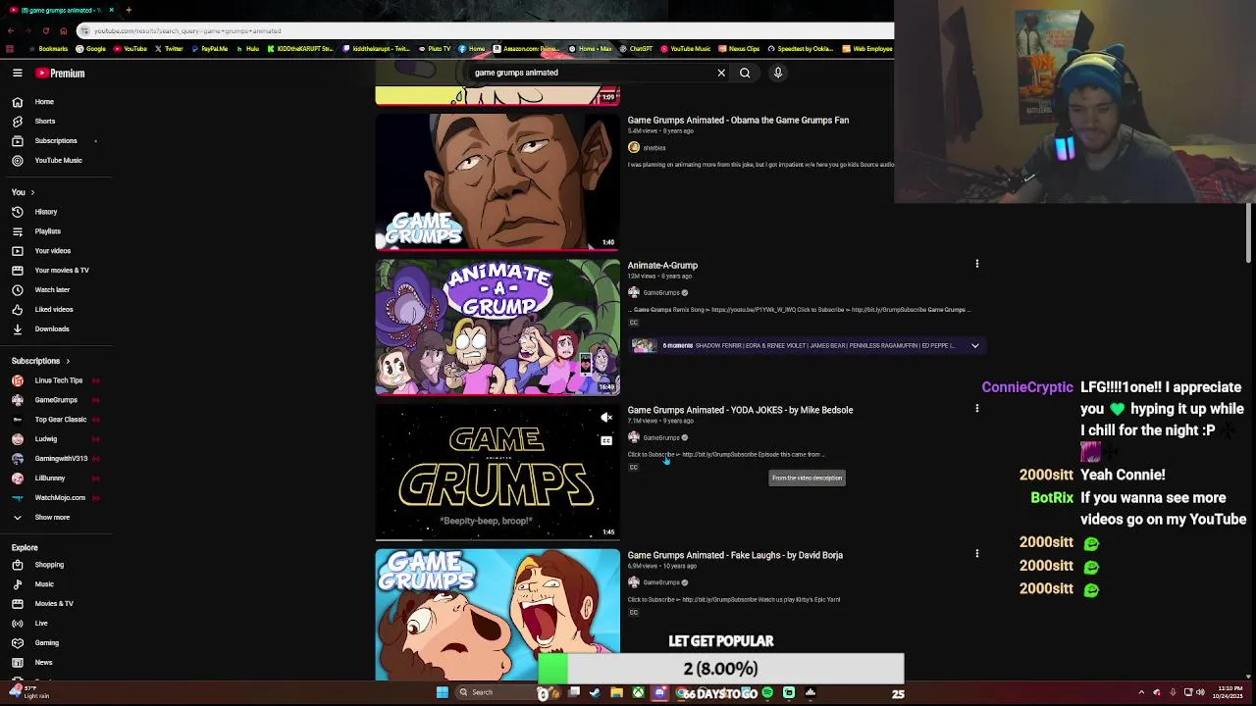The width and height of the screenshot is (1256, 706).
Task: Expand the '6 moments' chapters dropdown
Action: coord(974,346)
